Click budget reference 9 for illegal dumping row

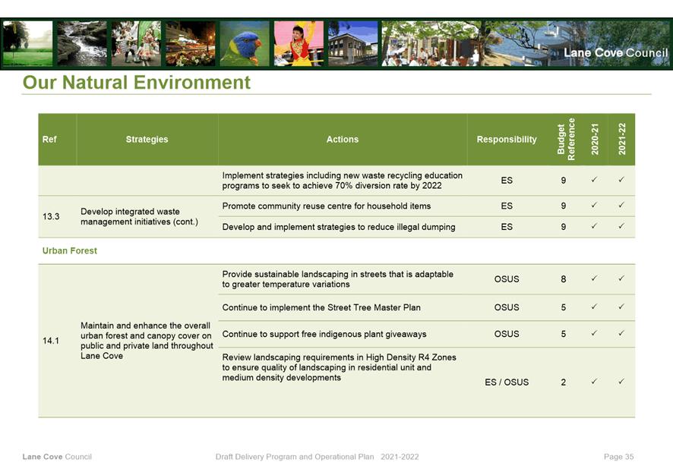[564, 227]
